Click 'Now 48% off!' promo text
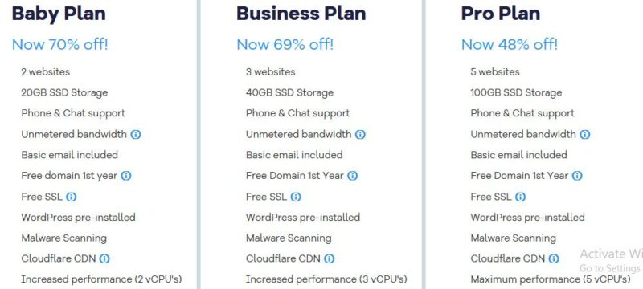The image size is (643, 289). tap(510, 44)
